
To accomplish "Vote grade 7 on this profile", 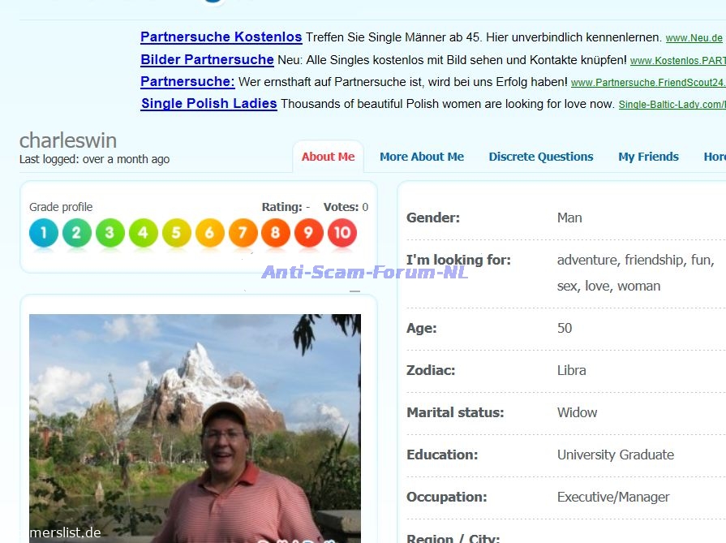I will click(x=243, y=233).
